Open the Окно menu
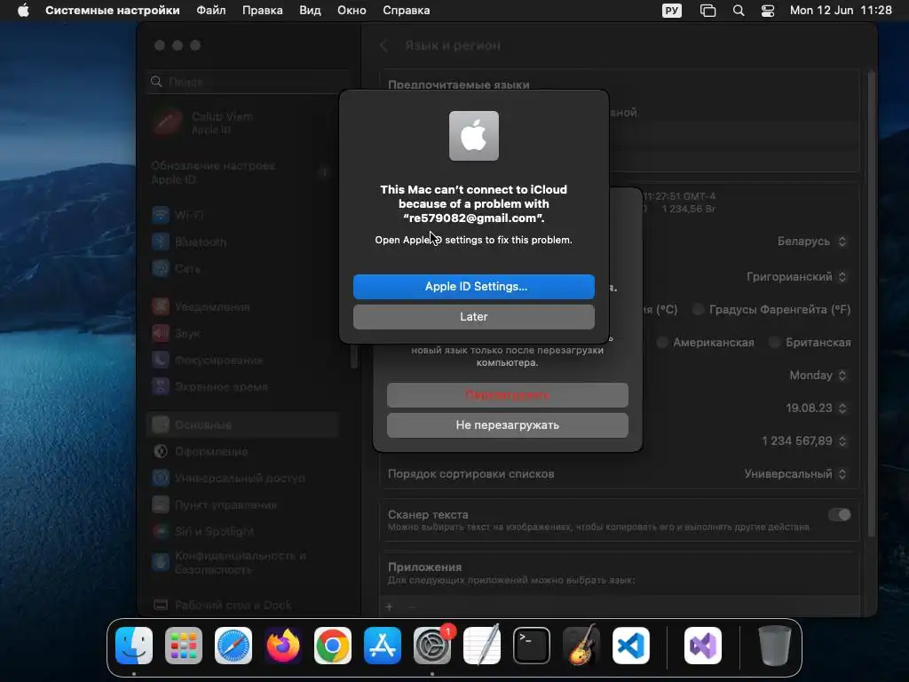Image resolution: width=909 pixels, height=682 pixels. tap(352, 11)
